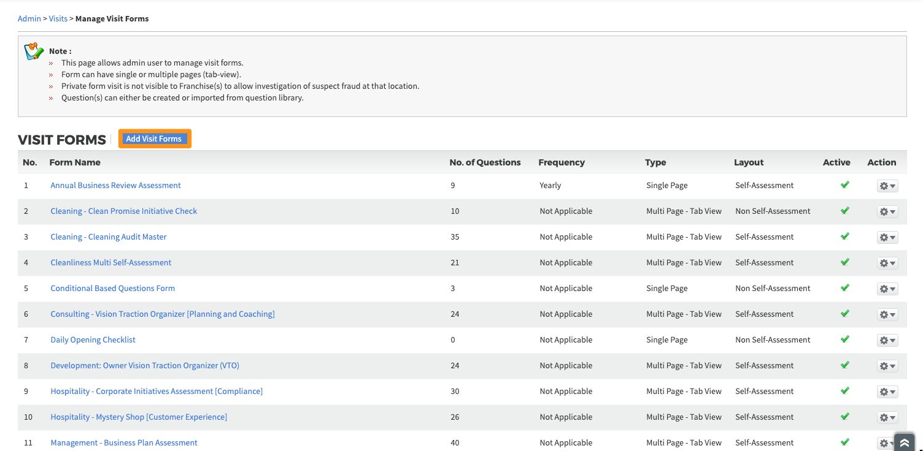Open Development: Owner Vision Traction Organizer (VTO) form
Image resolution: width=923 pixels, height=451 pixels.
pos(145,365)
